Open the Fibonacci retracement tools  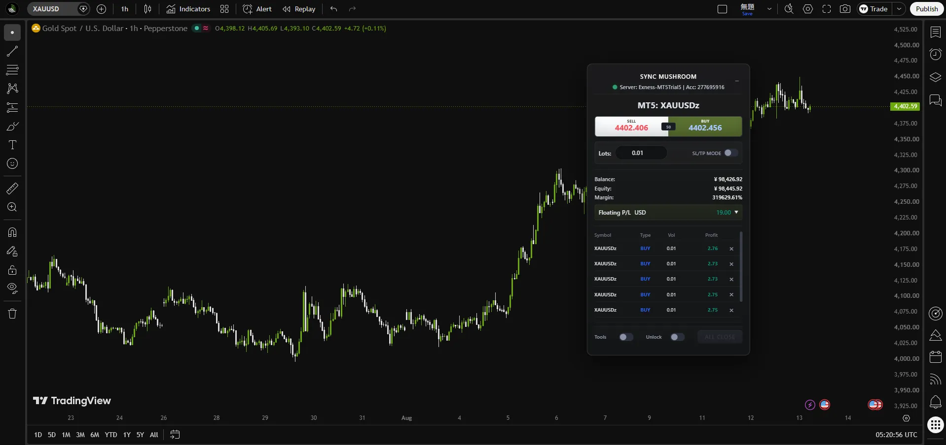pos(12,70)
